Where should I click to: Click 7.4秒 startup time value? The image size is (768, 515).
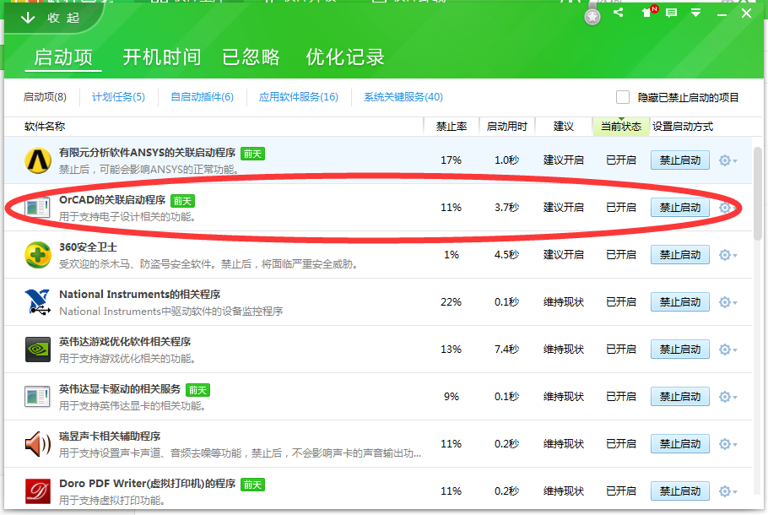click(506, 350)
